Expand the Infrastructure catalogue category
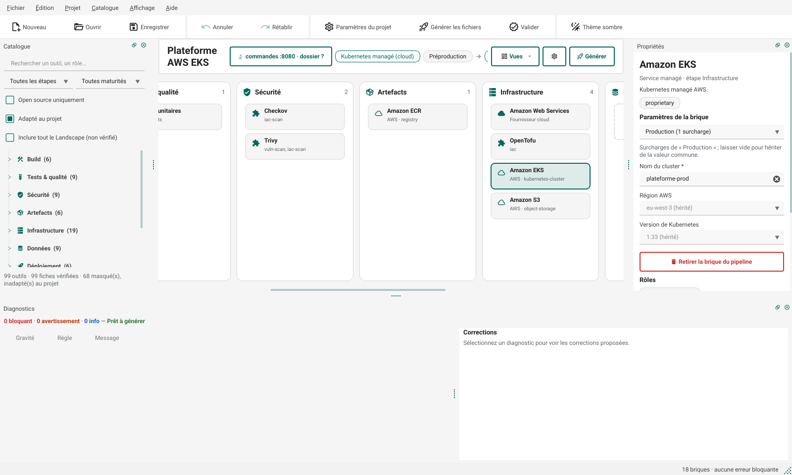Image resolution: width=792 pixels, height=475 pixels. pos(9,231)
